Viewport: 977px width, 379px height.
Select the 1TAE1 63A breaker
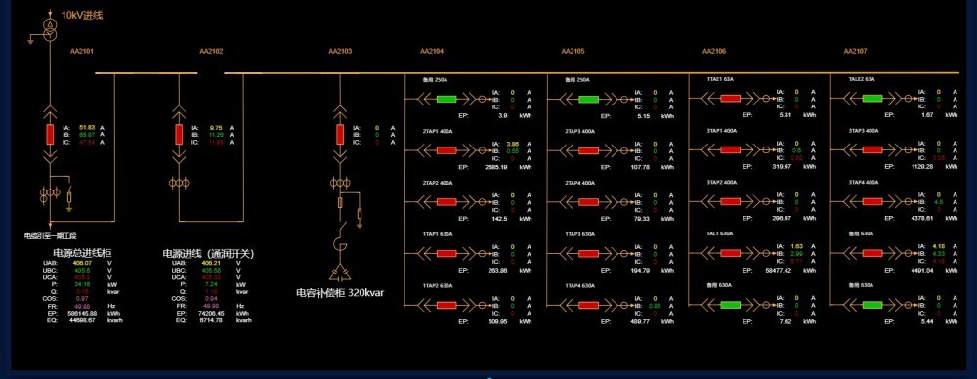[730, 99]
